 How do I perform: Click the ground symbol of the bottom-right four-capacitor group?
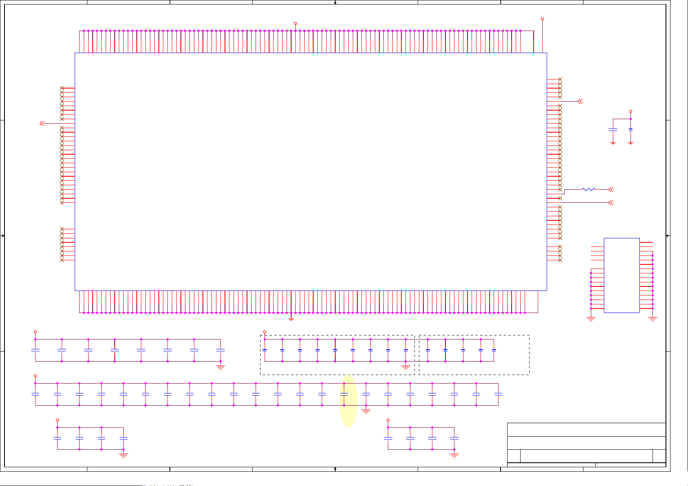click(454, 455)
